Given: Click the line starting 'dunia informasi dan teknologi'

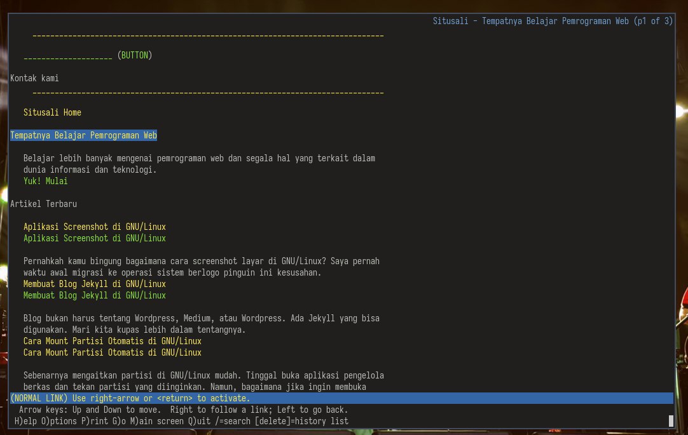Looking at the screenshot, I should tap(90, 170).
